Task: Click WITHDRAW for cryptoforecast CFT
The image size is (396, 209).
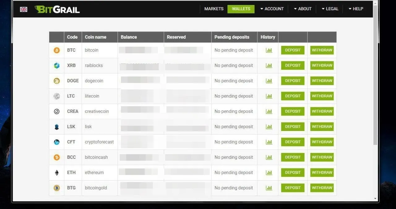Action: click(322, 142)
